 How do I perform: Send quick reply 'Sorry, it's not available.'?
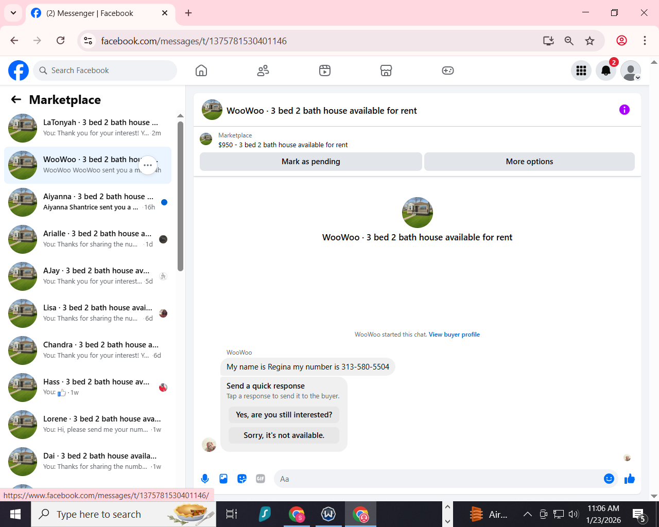[284, 435]
